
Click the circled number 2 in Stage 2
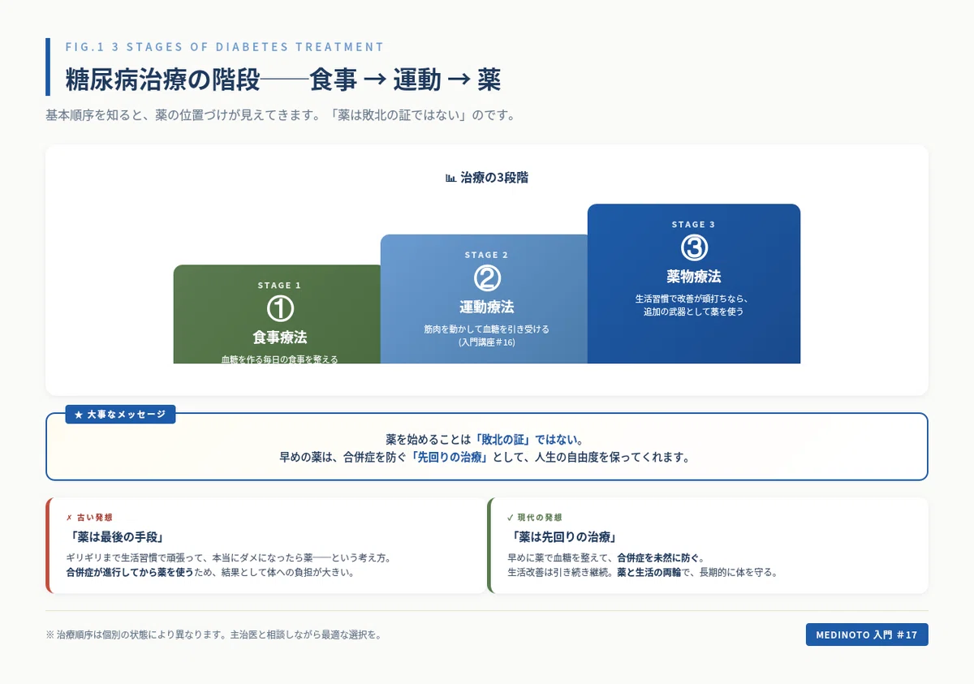click(x=487, y=278)
